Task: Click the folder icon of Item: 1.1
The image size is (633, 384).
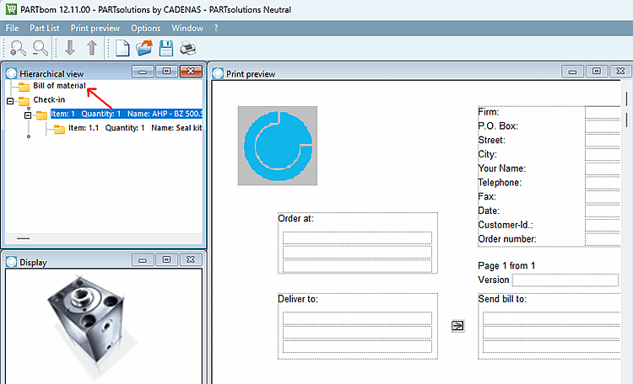Action: (x=59, y=129)
